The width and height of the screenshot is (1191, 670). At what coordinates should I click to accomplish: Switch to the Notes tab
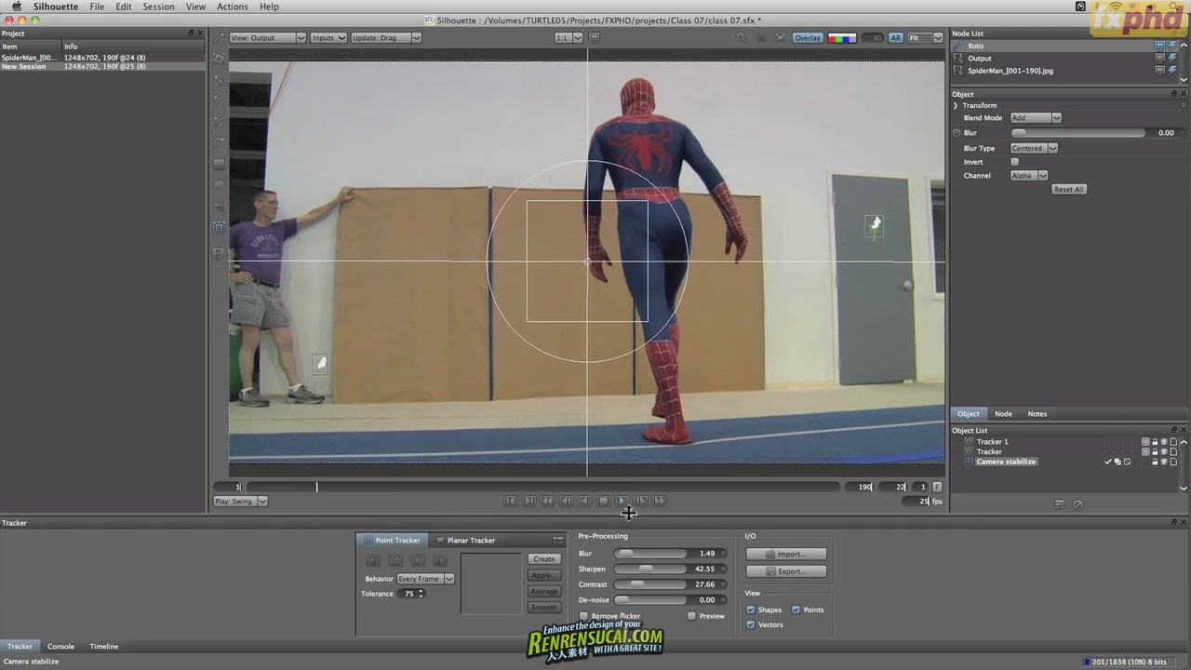[x=1037, y=414]
